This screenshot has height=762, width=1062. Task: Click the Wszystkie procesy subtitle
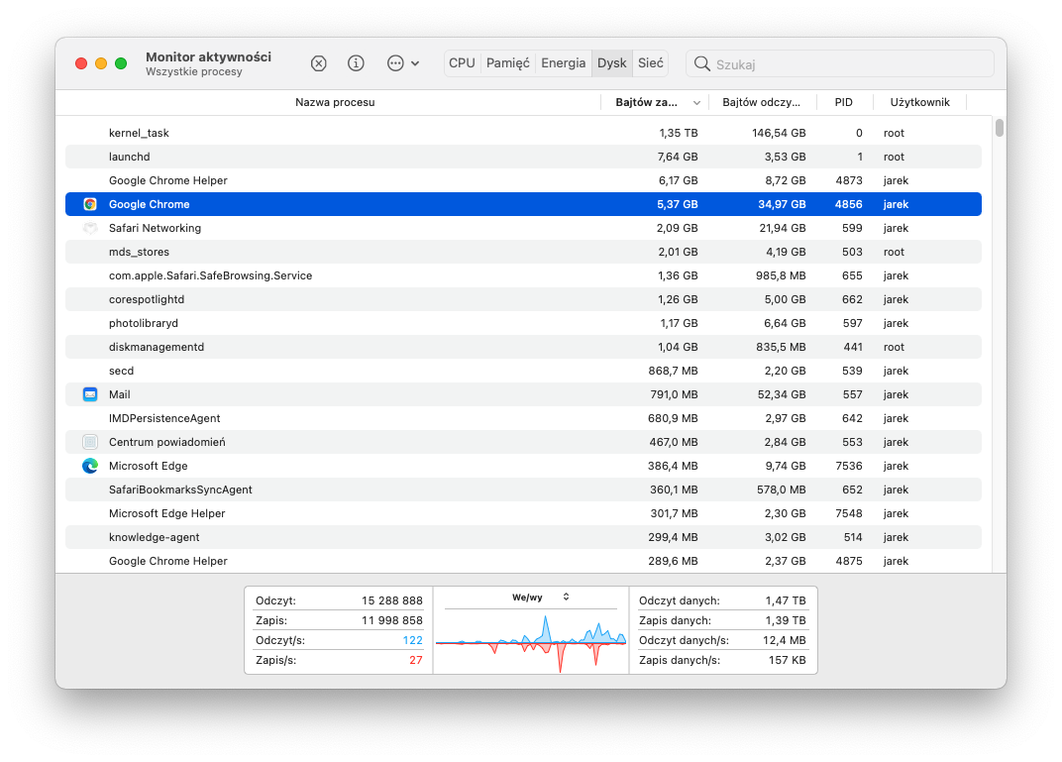click(194, 71)
